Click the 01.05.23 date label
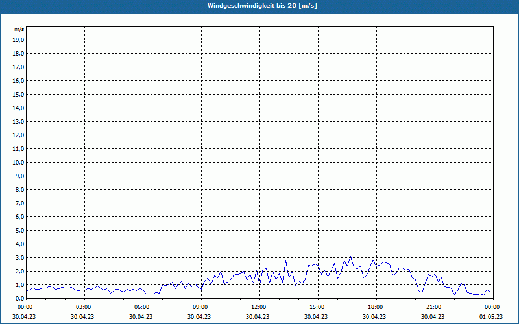 click(491, 316)
